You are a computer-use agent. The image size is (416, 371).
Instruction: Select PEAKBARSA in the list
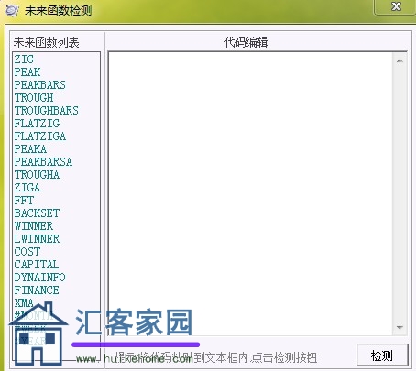pos(43,161)
